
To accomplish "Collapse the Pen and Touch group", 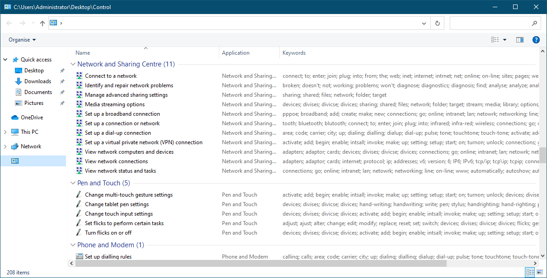I will (x=73, y=183).
